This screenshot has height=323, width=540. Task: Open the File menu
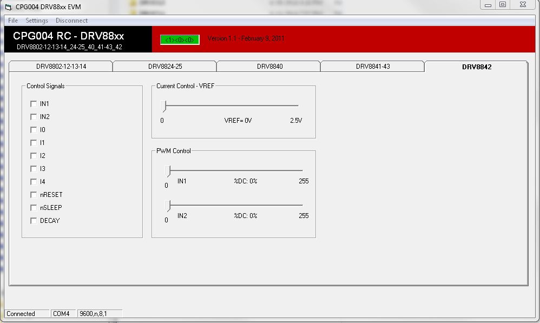pyautogui.click(x=13, y=21)
